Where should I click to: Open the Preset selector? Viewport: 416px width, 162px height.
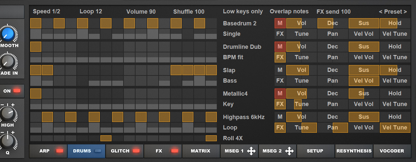pyautogui.click(x=393, y=12)
